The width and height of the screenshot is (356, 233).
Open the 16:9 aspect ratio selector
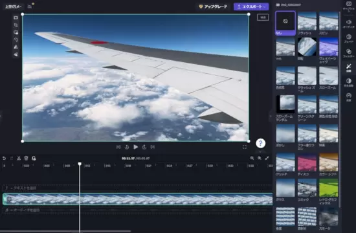coord(263,17)
